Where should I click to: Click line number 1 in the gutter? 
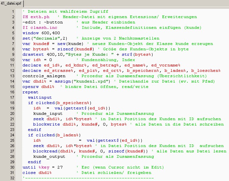(12, 12)
